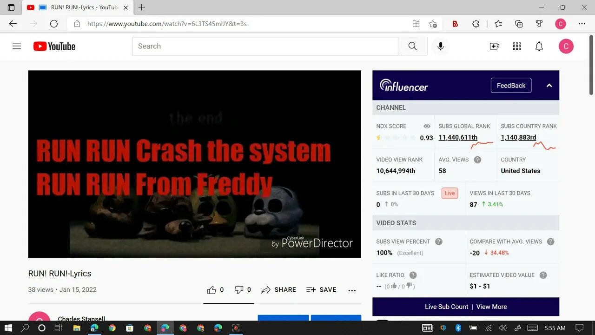Click help icon beside ESTIMATED VIDEO VALUE
The image size is (595, 335).
[543, 275]
